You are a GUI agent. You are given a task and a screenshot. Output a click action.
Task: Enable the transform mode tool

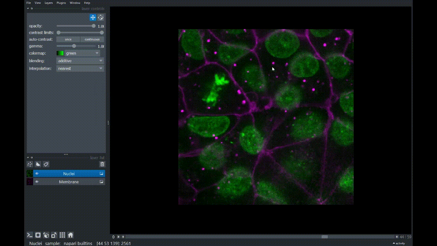pos(101,17)
